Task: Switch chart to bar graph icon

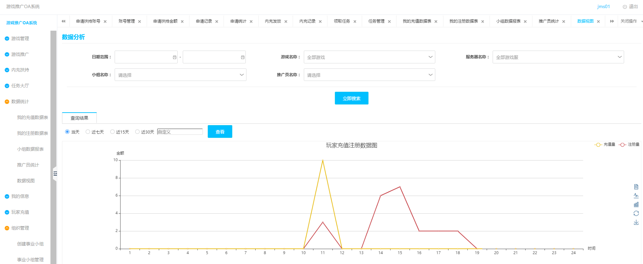Action: (636, 204)
